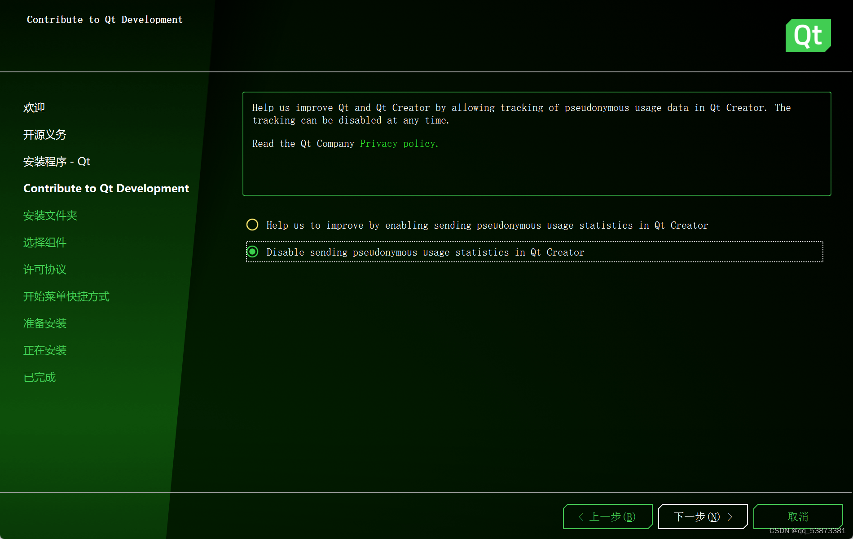Click 已完成 step in sidebar

coord(40,377)
